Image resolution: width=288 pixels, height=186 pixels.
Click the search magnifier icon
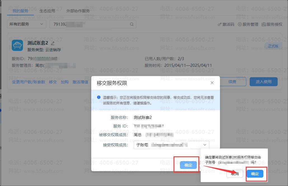pyautogui.click(x=132, y=24)
